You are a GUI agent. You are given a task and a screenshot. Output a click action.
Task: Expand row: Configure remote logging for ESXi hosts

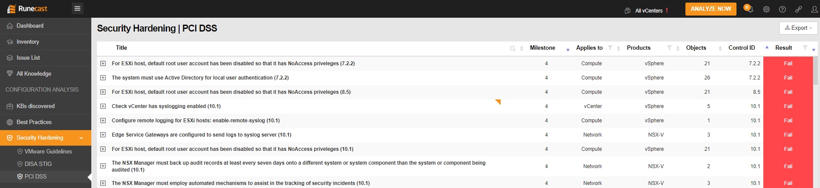103,121
